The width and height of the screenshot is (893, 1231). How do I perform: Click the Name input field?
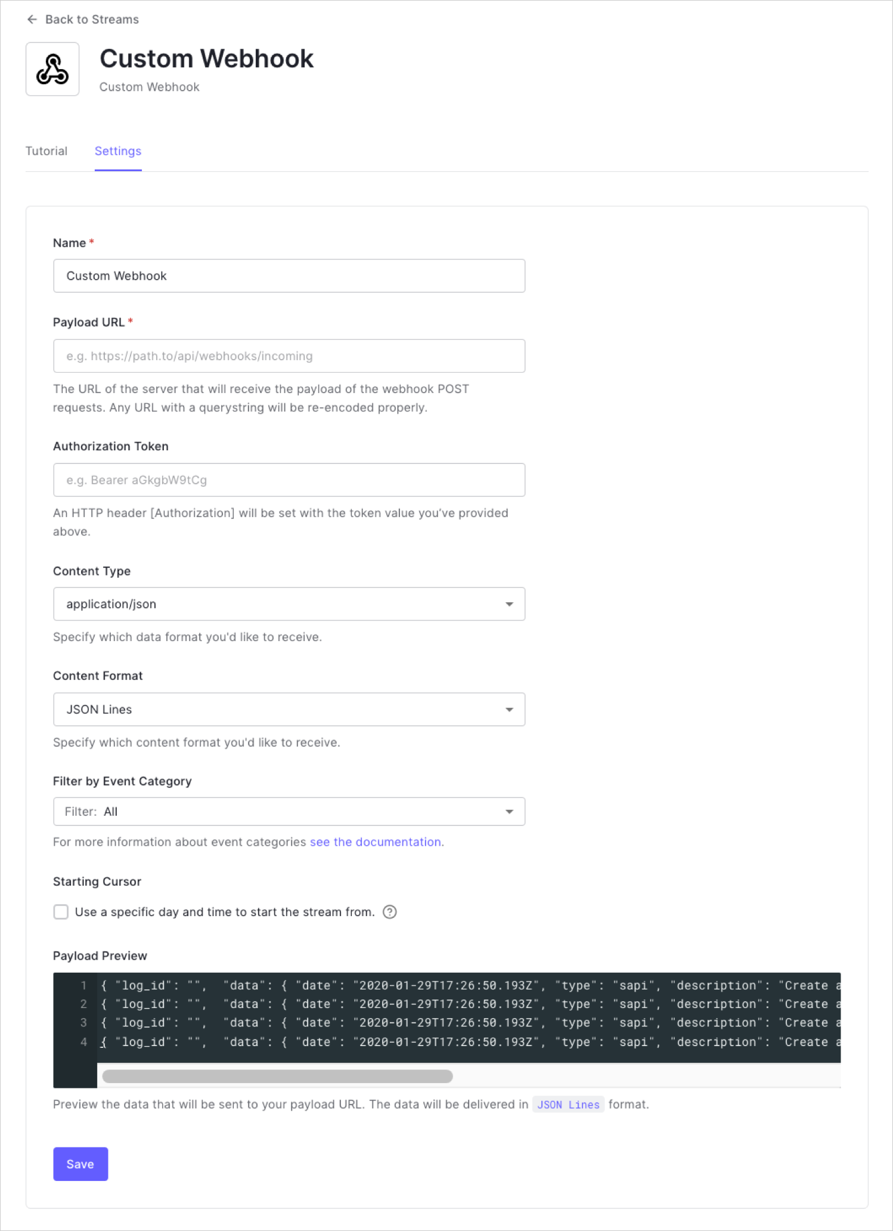coord(289,276)
